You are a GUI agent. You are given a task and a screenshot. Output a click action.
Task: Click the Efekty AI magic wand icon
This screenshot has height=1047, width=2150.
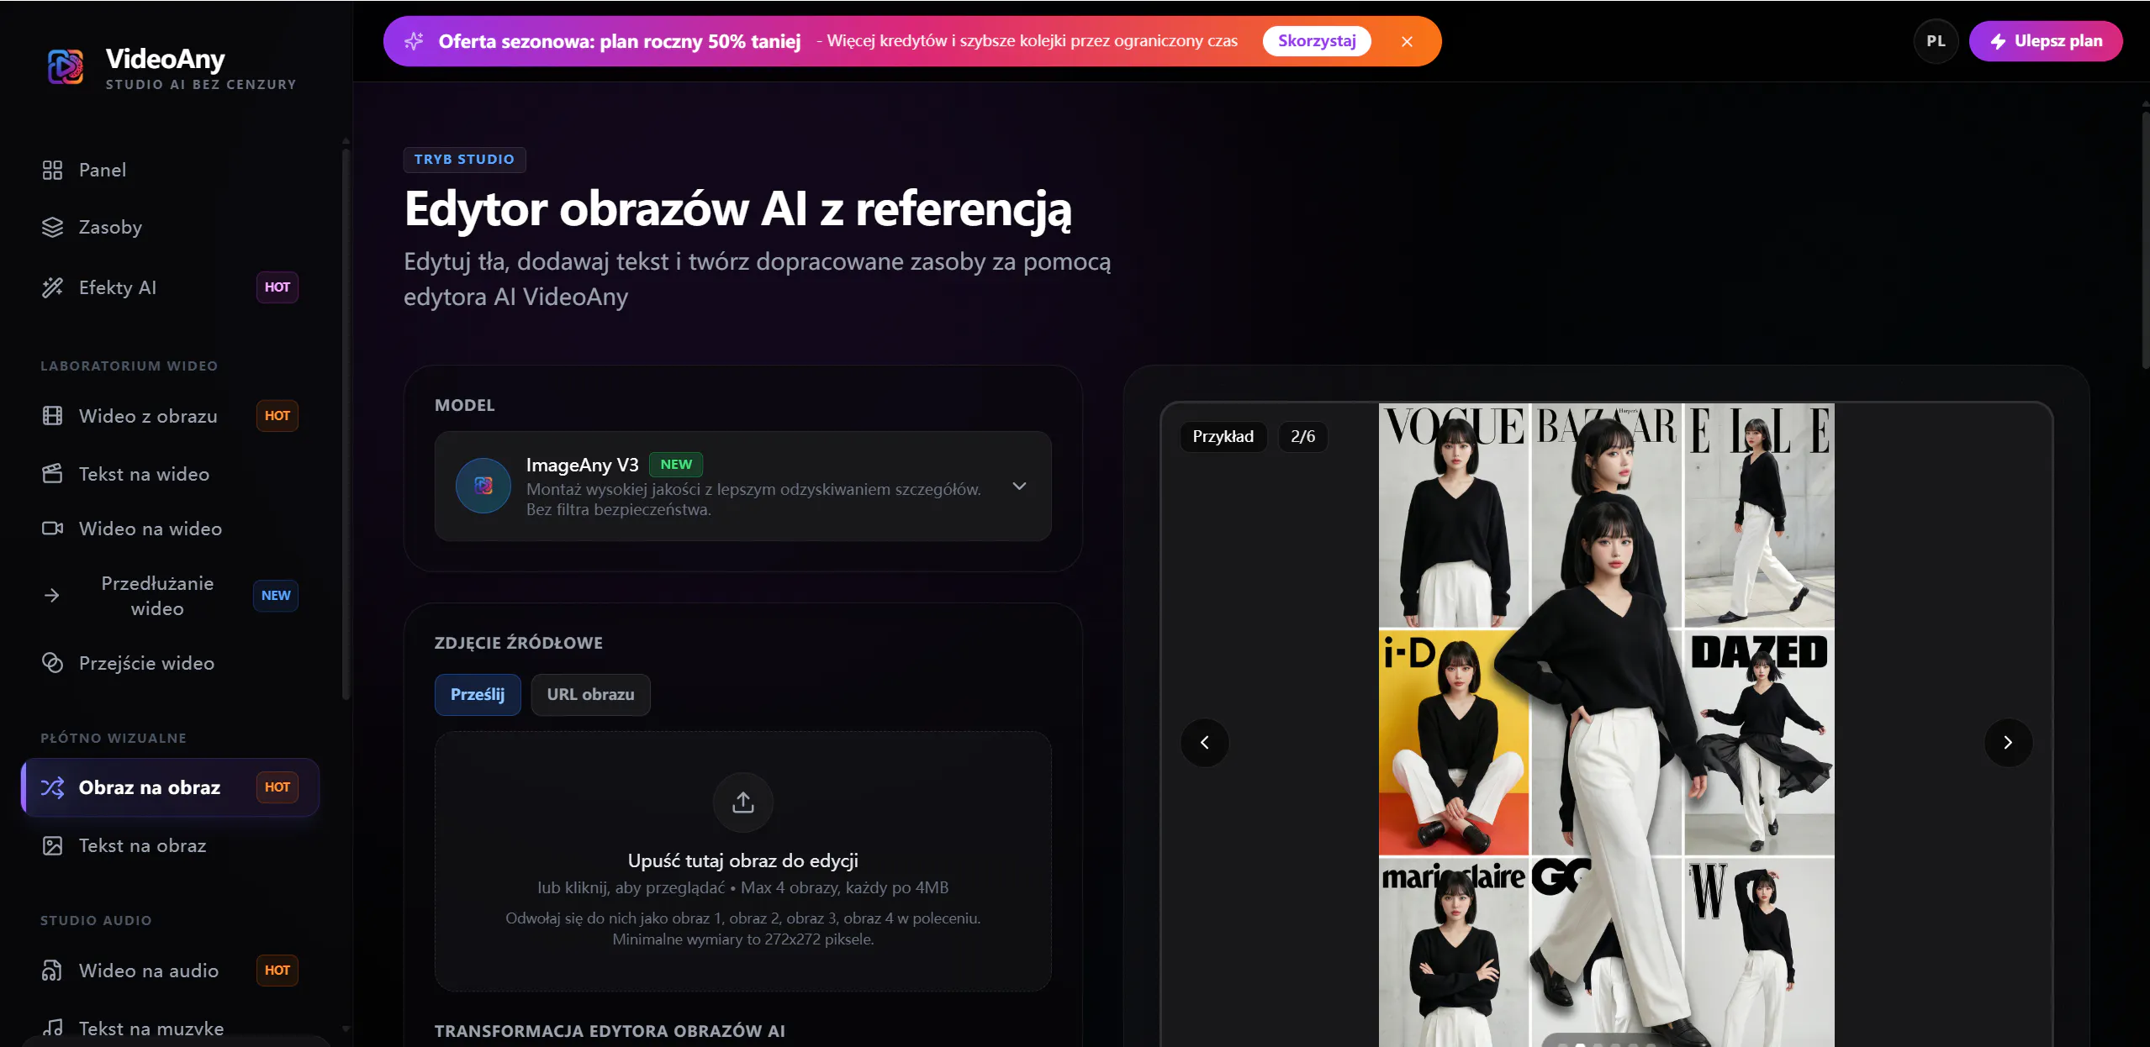tap(52, 287)
